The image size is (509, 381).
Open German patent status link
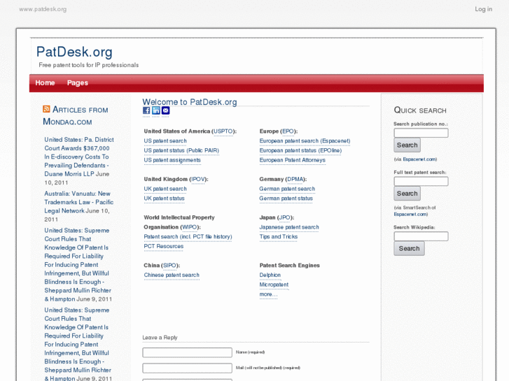[x=286, y=199]
